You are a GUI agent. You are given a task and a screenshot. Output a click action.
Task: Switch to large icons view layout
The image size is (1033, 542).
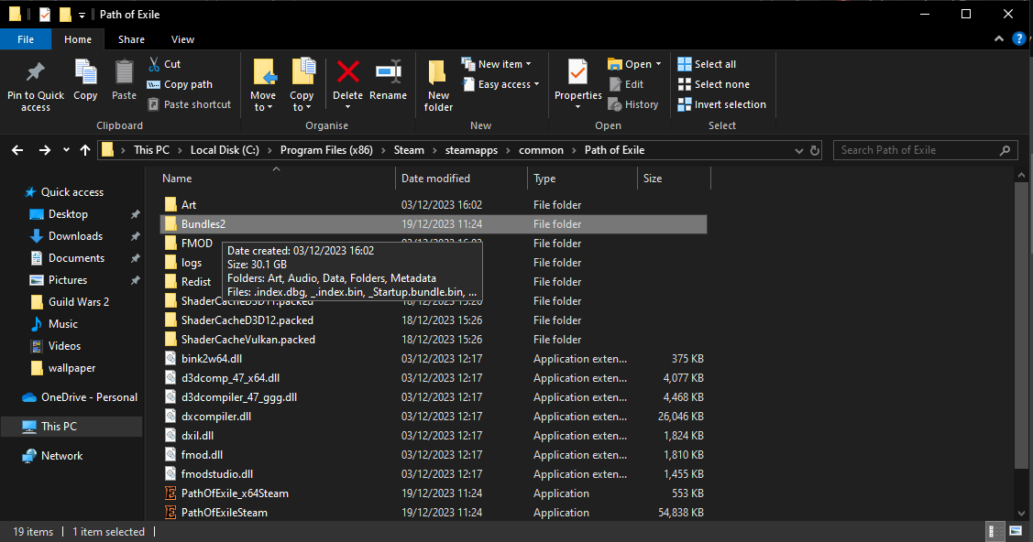coord(1016,532)
